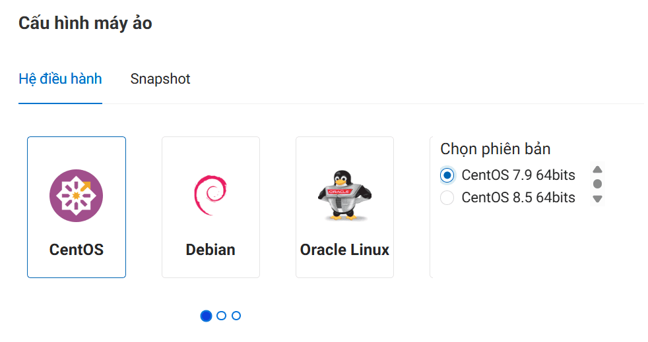This screenshot has width=648, height=342.
Task: Open the Hệ điều hành tab
Action: pyautogui.click(x=60, y=79)
